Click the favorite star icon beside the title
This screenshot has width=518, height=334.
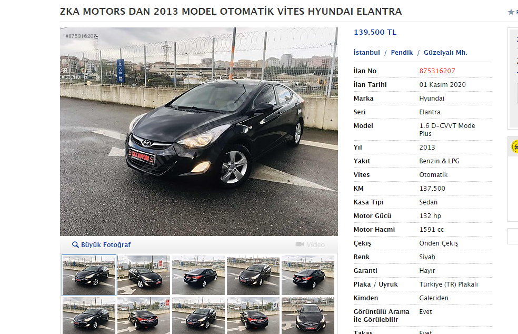511,12
